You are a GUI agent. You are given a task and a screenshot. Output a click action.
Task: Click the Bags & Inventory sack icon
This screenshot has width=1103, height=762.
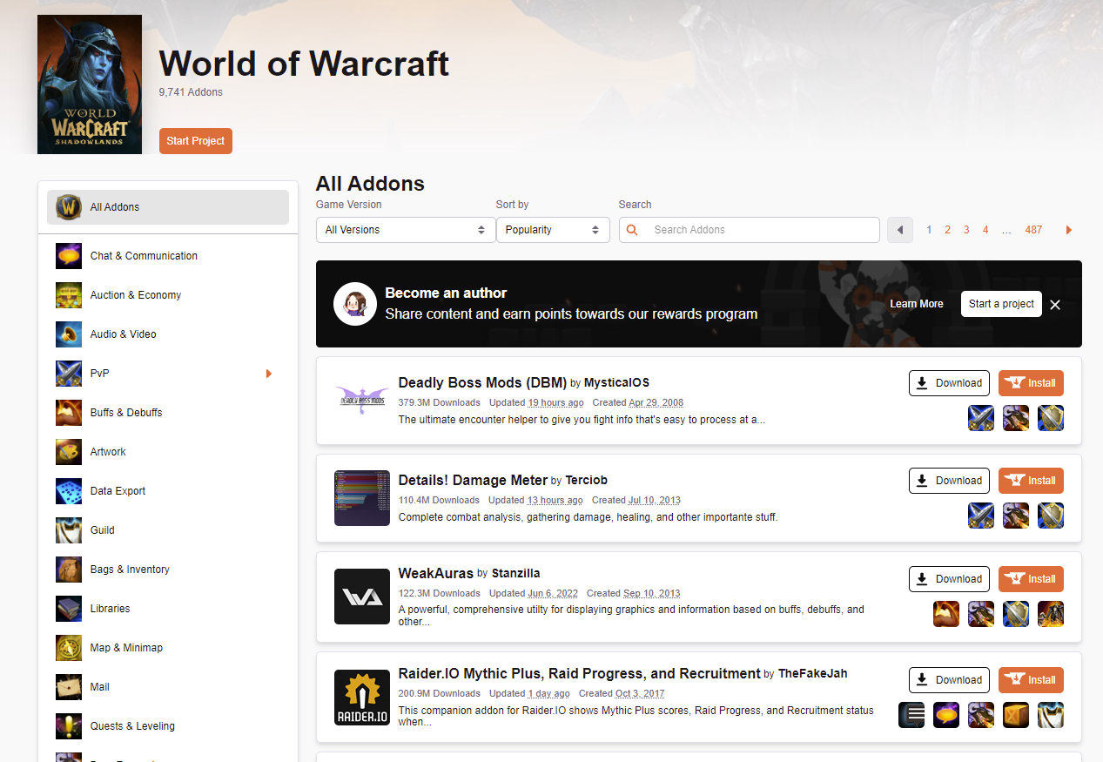pyautogui.click(x=69, y=570)
